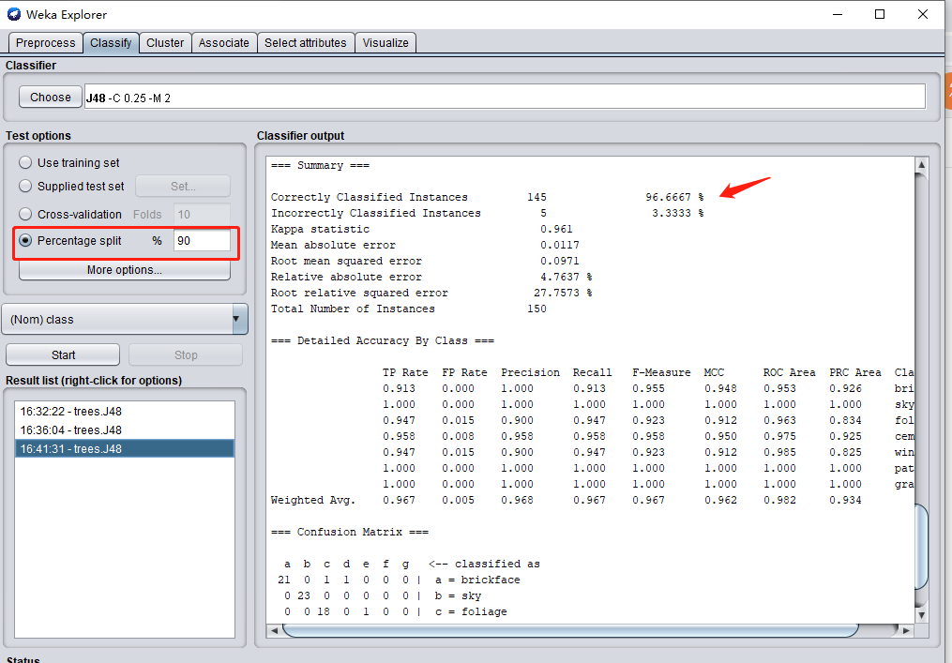952x663 pixels.
Task: Click the F-Measure column header
Action: click(661, 372)
